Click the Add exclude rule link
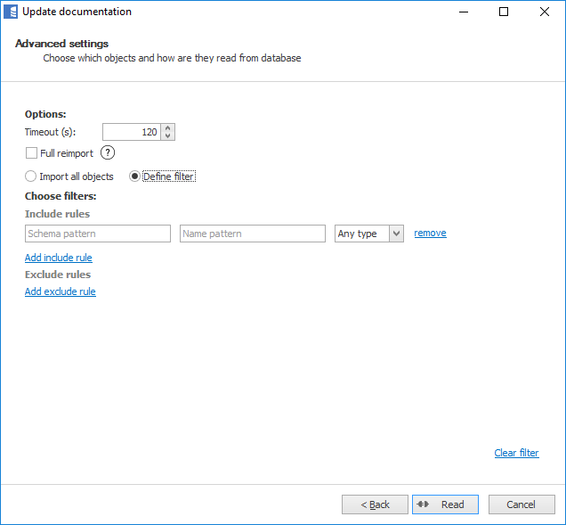The image size is (566, 525). [x=61, y=291]
